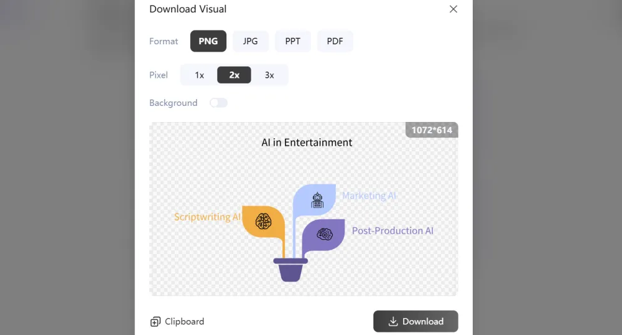Viewport: 622px width, 335px height.
Task: Click the purple plant pot graphic
Action: click(290, 271)
